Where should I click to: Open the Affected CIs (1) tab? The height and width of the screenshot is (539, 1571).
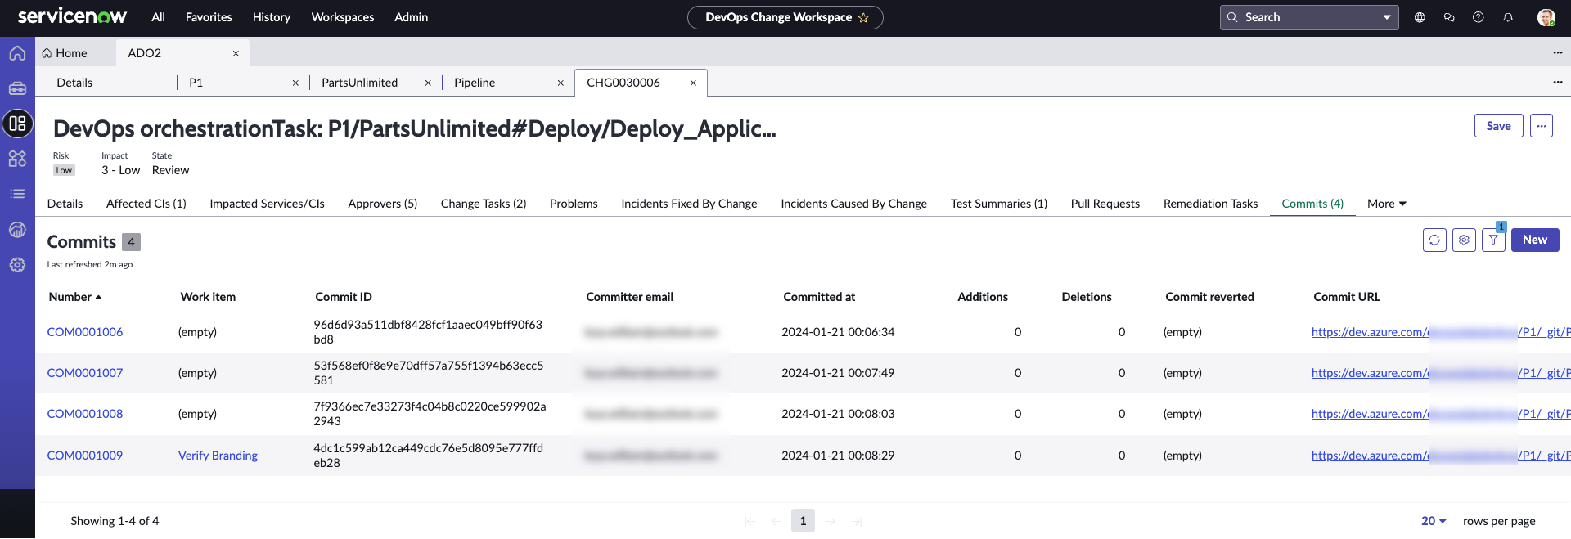146,204
